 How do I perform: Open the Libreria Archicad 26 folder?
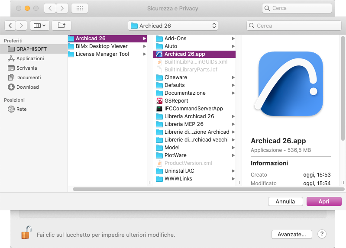tap(194, 116)
